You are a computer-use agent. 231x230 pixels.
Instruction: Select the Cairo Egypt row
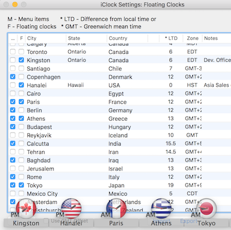point(120,94)
